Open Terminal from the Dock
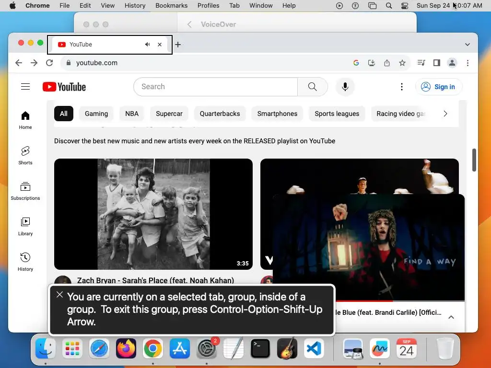Viewport: 491px width, 368px height. (x=260, y=348)
